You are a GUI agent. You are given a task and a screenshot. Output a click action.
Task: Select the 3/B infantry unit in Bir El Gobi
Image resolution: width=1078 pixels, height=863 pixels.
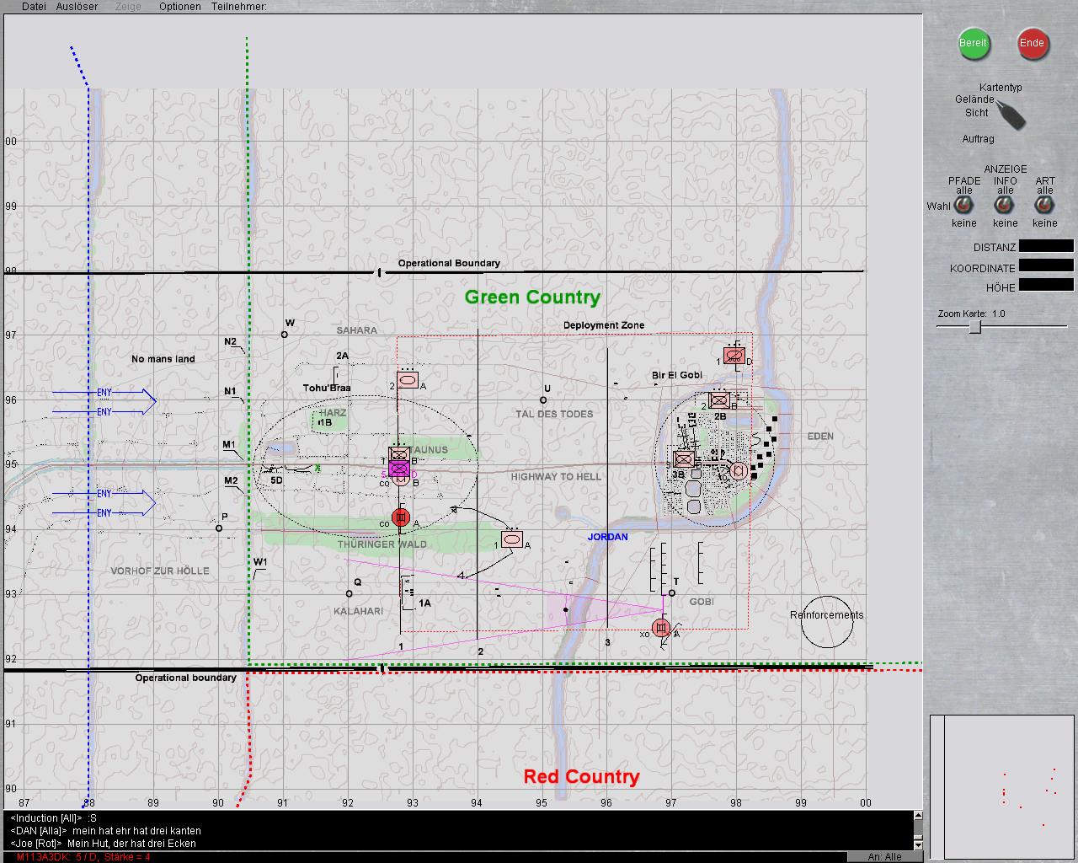tap(684, 459)
